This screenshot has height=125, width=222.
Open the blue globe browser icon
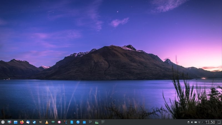click(78, 122)
